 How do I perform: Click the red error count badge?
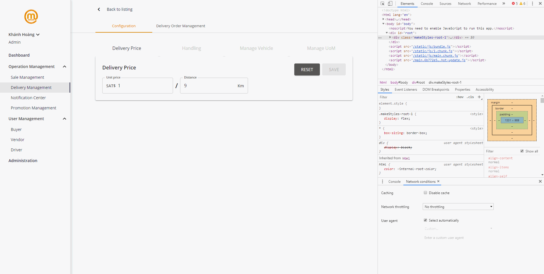(515, 4)
